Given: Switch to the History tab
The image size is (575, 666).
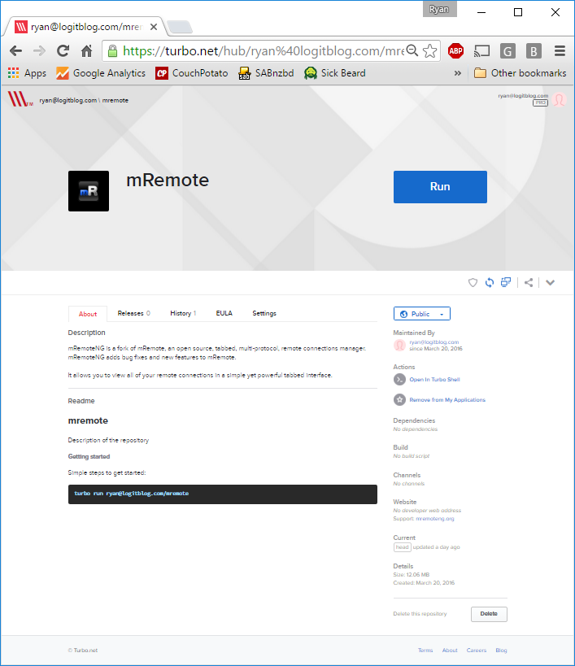Looking at the screenshot, I should (x=183, y=313).
